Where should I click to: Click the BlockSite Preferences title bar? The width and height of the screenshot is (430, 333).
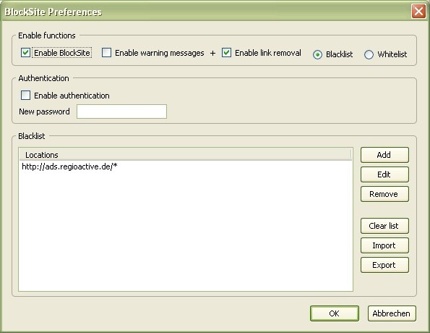click(x=206, y=12)
